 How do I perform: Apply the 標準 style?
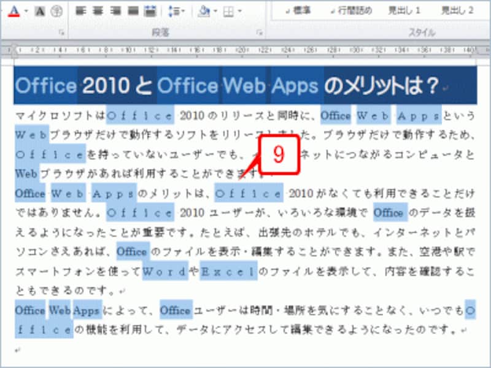click(x=298, y=10)
